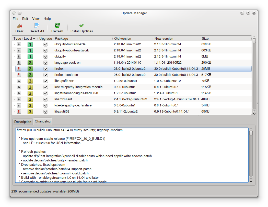Toggle upgrade checkbox for firefox-locale-en
This screenshot has width=268, height=207.
click(45, 75)
